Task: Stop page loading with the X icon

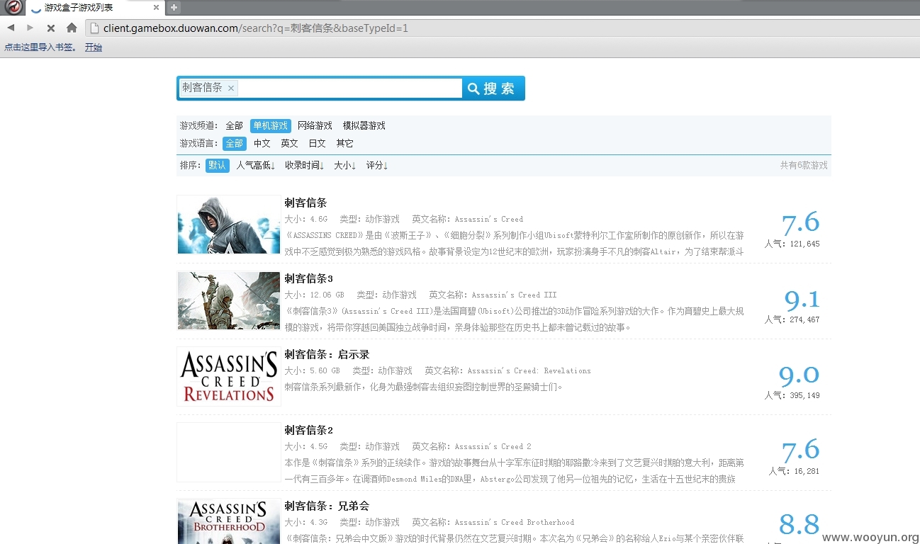Action: tap(50, 28)
